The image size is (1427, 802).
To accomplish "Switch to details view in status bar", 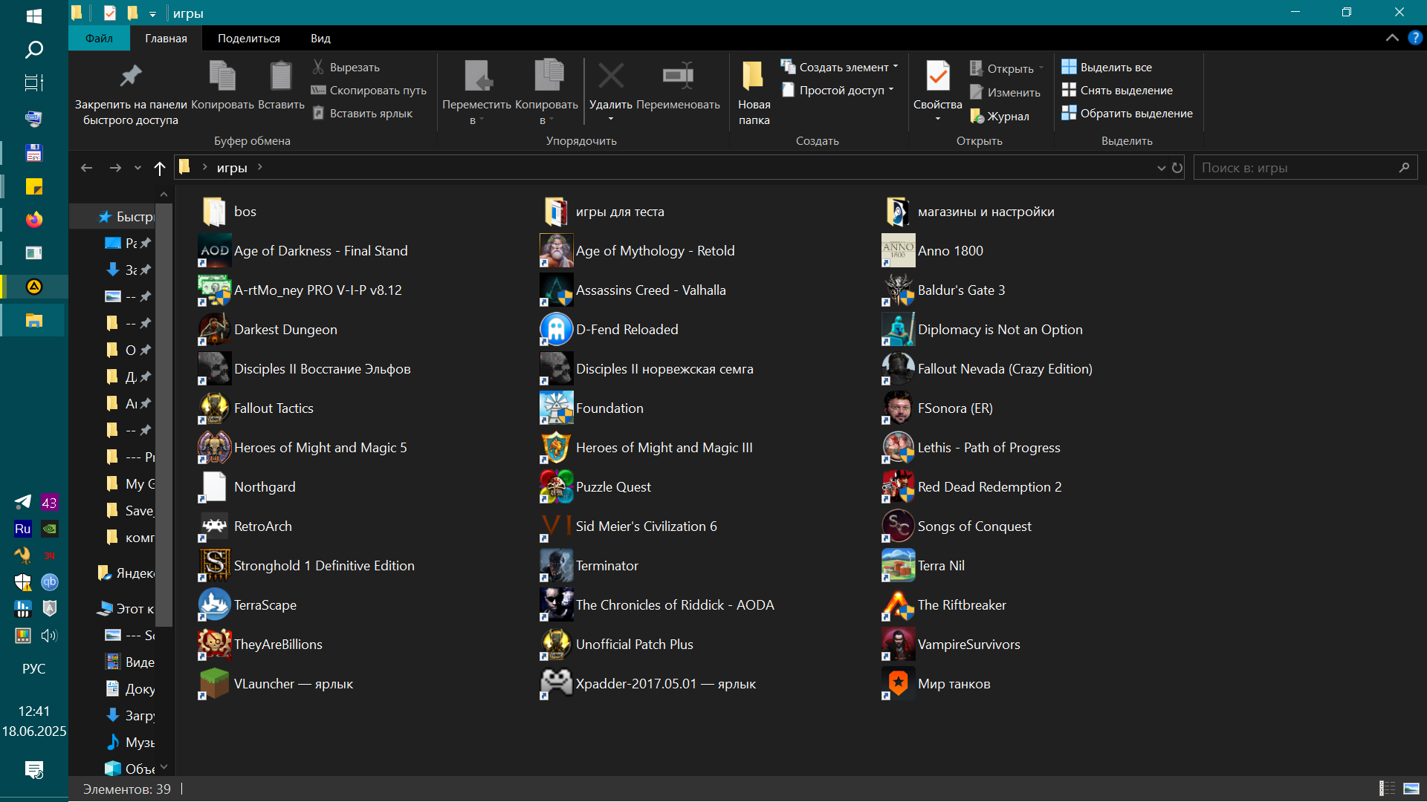I will 1387,789.
